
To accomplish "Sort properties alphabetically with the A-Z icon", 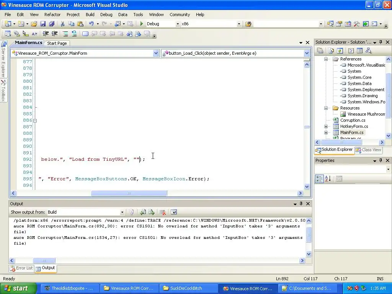I will coord(328,178).
